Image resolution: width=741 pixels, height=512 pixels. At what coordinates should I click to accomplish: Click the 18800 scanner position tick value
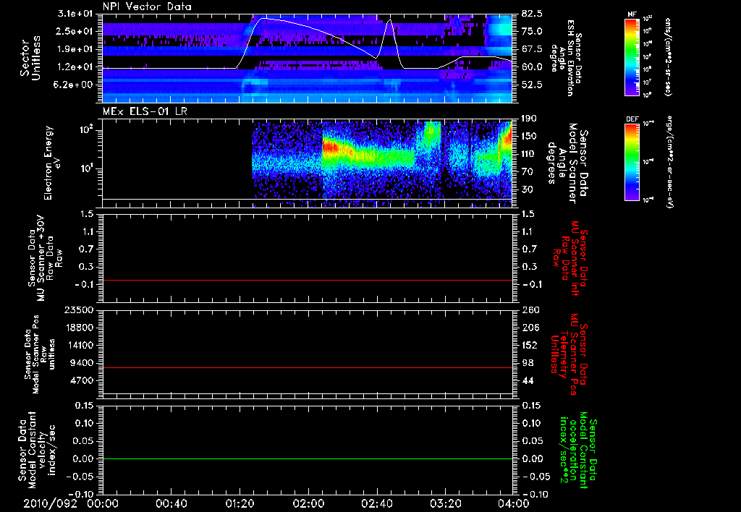coord(79,328)
